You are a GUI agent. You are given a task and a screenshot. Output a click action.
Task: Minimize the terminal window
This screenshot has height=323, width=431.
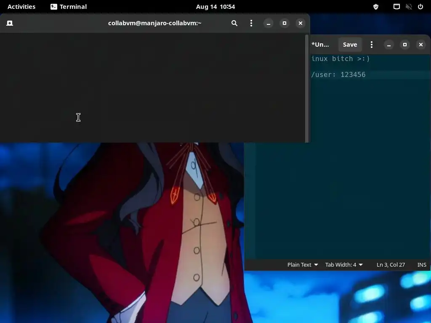(268, 23)
